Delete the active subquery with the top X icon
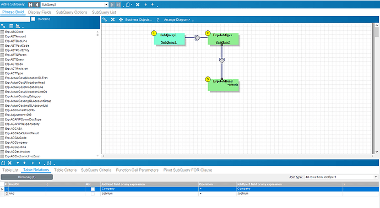Image resolution: width=380 pixels, height=208 pixels. click(138, 4)
